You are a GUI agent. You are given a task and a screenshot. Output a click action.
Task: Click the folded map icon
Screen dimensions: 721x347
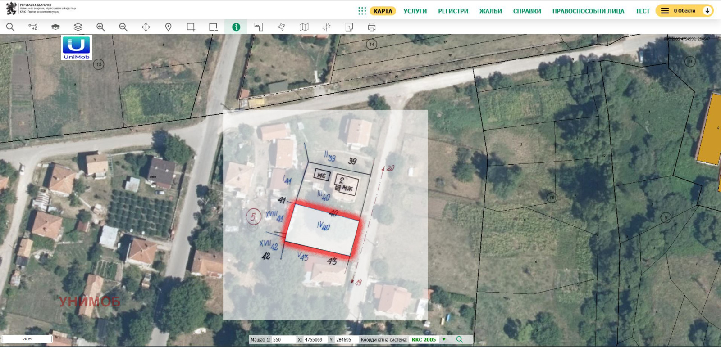click(304, 27)
